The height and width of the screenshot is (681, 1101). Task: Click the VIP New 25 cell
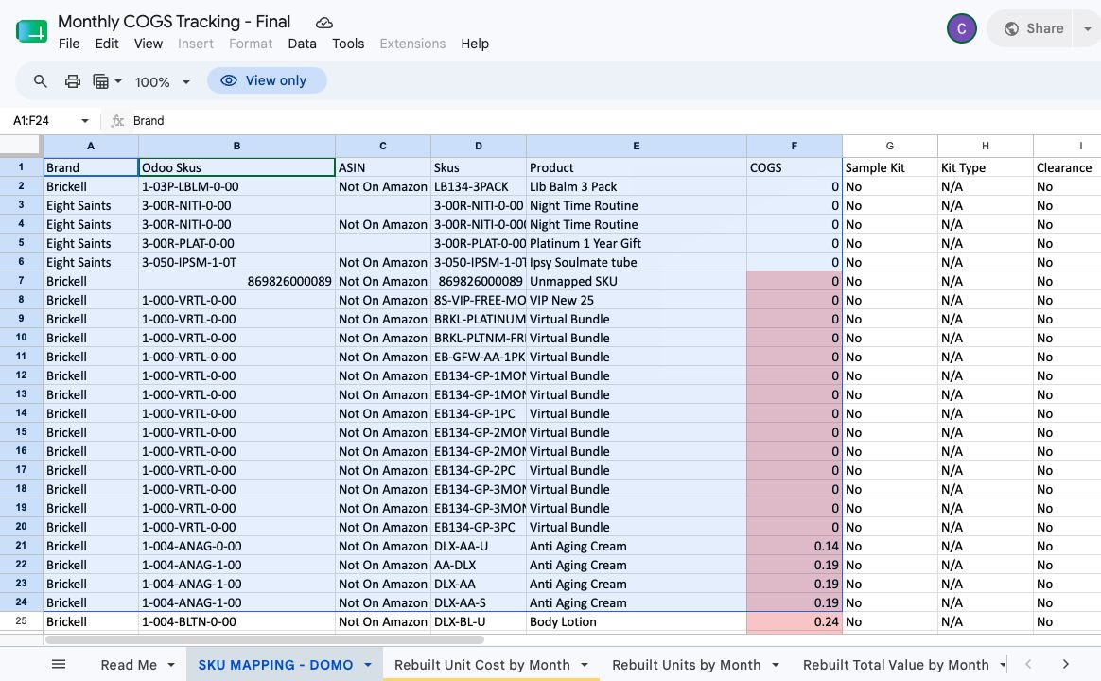tap(637, 301)
